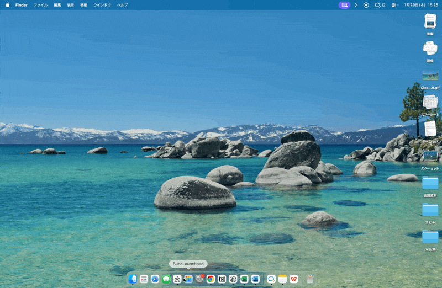Open the Apple menu

pos(8,4)
